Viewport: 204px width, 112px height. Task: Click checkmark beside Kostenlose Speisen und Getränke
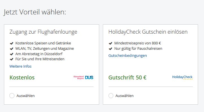[x=12, y=43]
